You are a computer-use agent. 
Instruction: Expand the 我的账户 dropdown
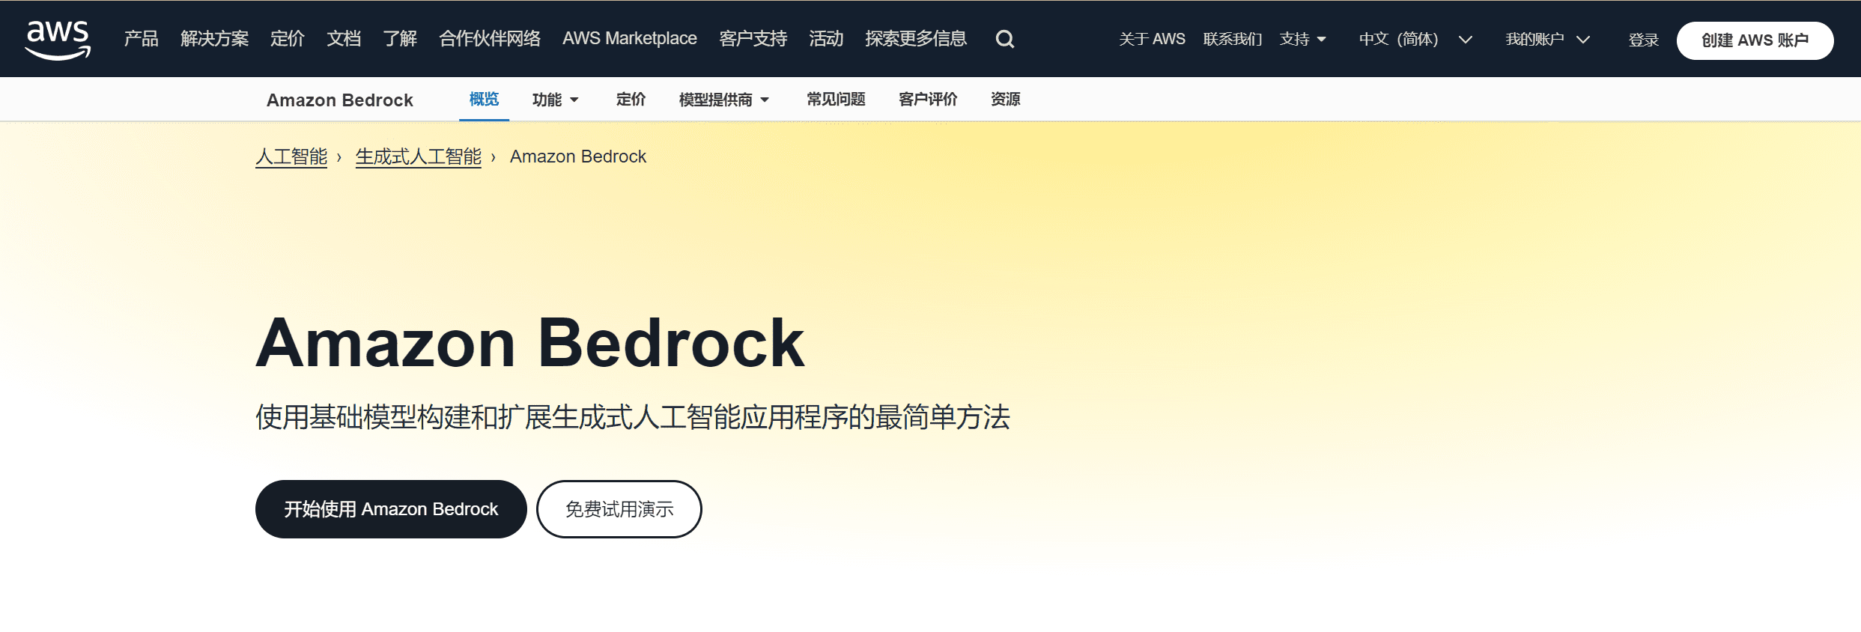[1547, 39]
